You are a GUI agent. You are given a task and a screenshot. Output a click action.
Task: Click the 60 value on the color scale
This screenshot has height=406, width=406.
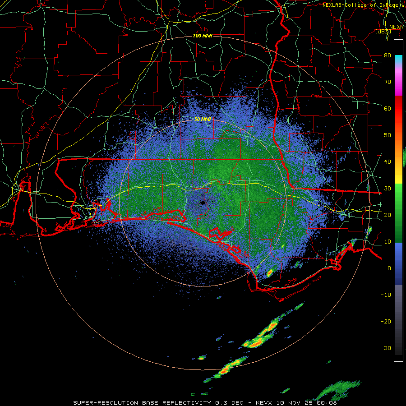pyautogui.click(x=388, y=108)
